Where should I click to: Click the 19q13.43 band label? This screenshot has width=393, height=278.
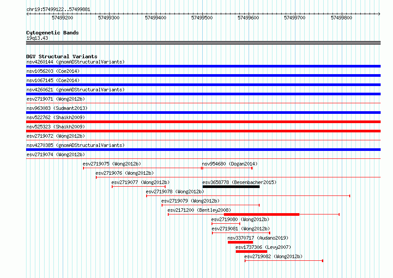pyautogui.click(x=37, y=38)
